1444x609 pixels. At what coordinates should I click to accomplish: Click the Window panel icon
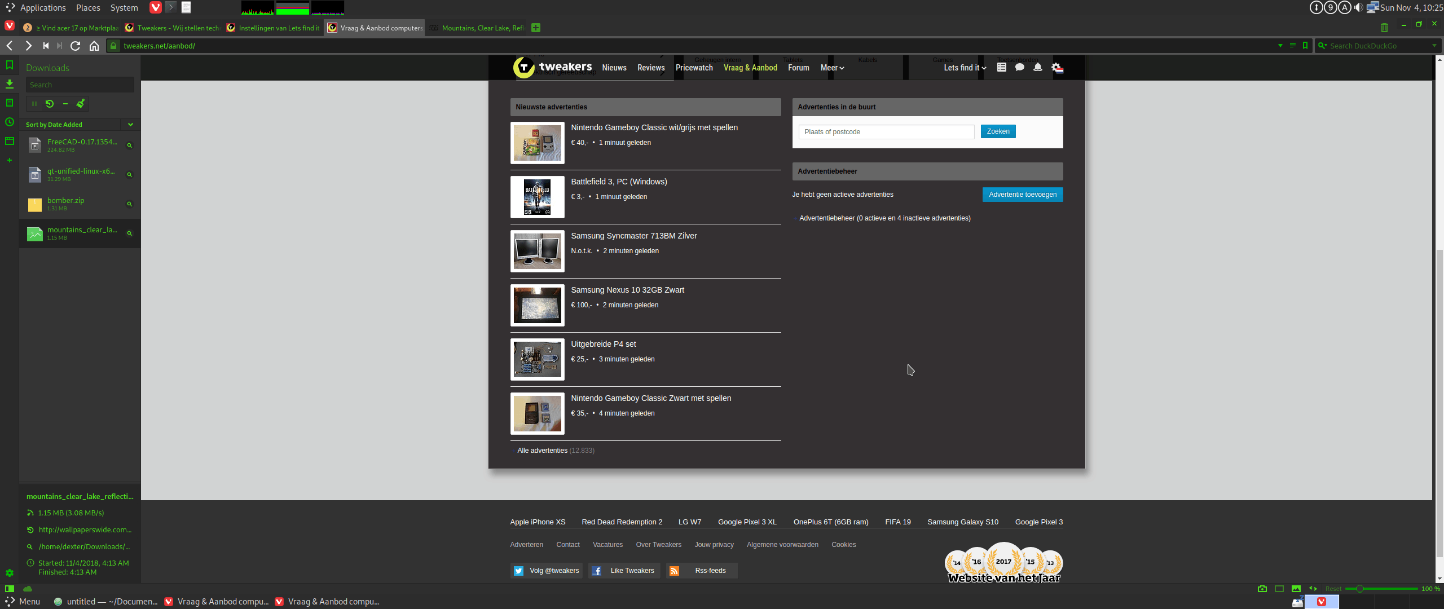pyautogui.click(x=10, y=141)
